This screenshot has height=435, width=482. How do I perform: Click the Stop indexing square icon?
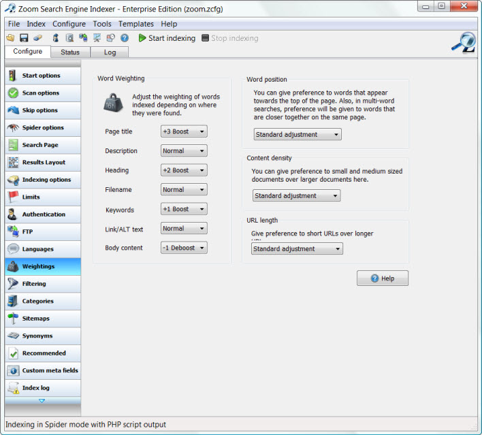click(205, 38)
